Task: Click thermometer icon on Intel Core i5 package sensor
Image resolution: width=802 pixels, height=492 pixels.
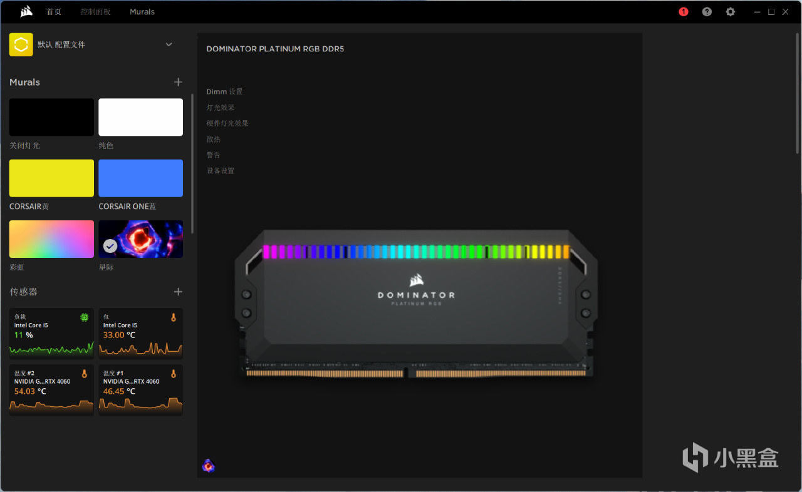Action: (x=174, y=318)
